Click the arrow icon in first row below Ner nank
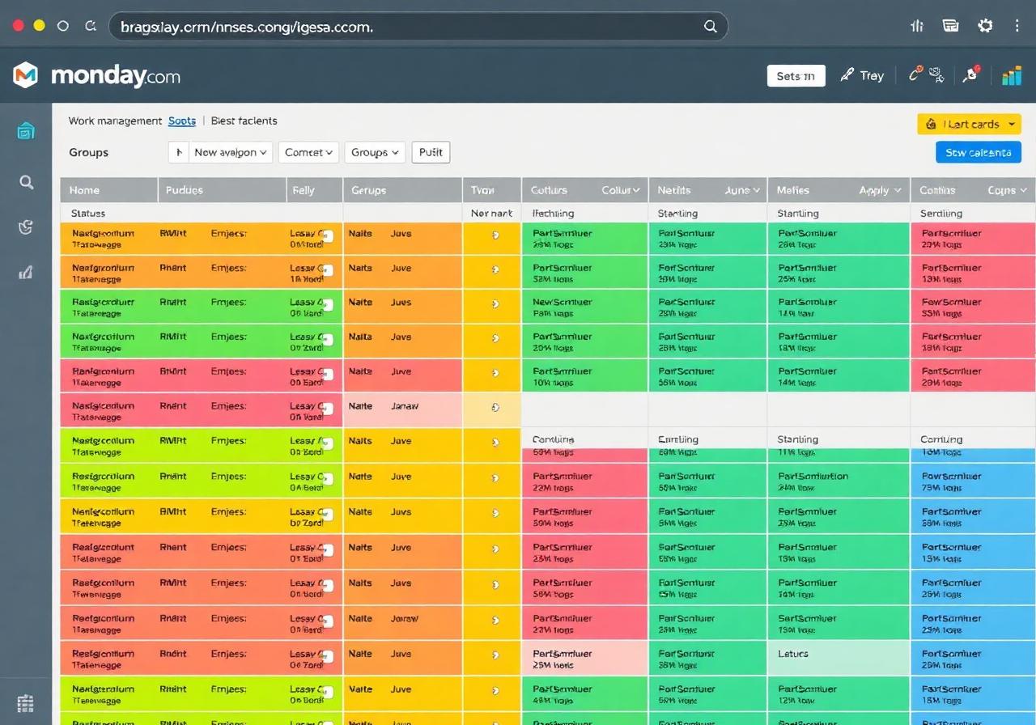The width and height of the screenshot is (1036, 725). tap(495, 235)
